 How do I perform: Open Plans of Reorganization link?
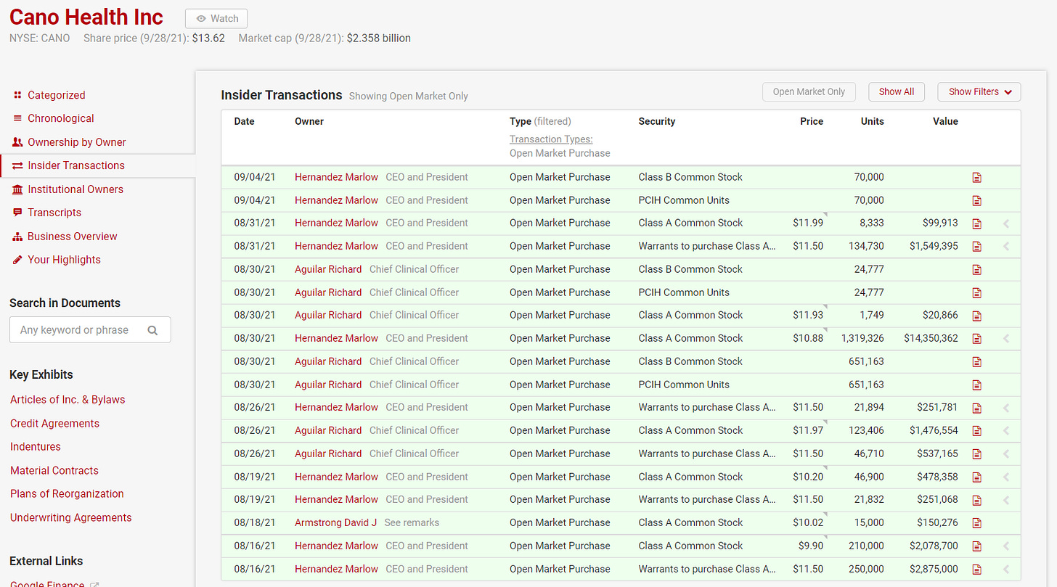coord(67,494)
